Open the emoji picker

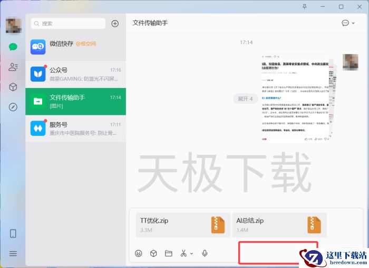click(138, 253)
